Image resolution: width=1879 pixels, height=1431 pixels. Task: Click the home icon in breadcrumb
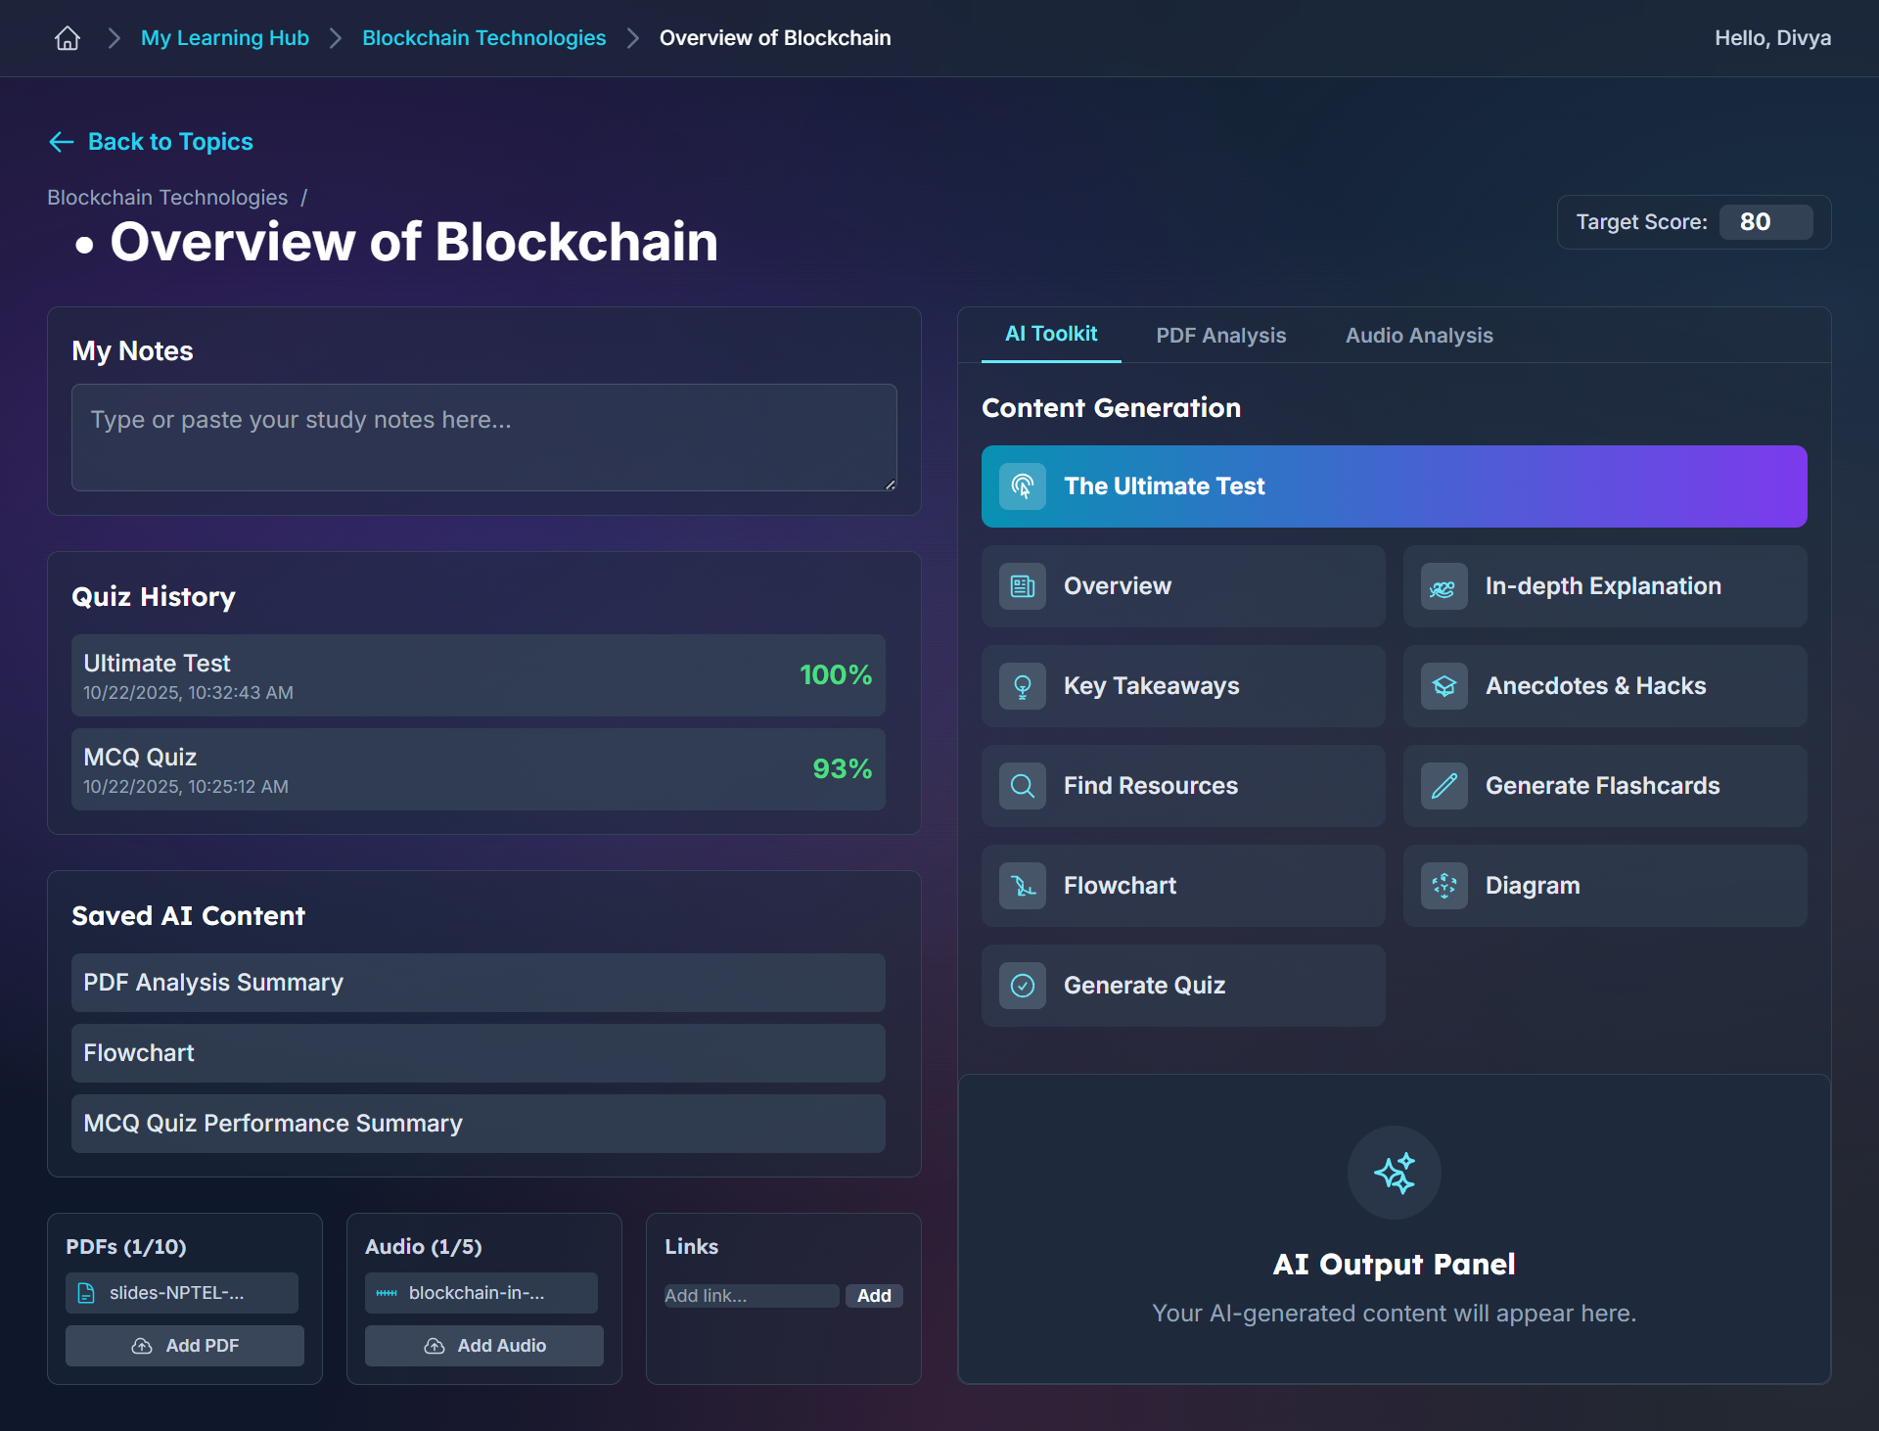(x=68, y=38)
